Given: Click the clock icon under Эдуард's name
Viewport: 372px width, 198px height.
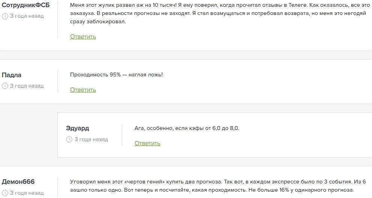Looking at the screenshot, I should [69, 140].
